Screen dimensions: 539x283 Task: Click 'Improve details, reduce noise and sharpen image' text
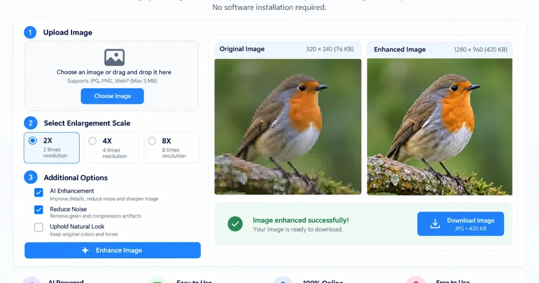[104, 199]
